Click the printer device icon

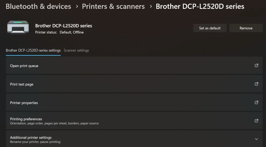pos(16,28)
